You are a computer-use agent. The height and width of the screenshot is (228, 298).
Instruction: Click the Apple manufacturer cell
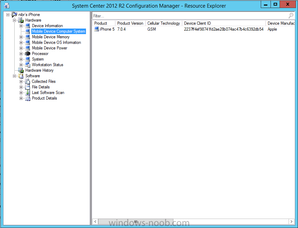pyautogui.click(x=272, y=29)
